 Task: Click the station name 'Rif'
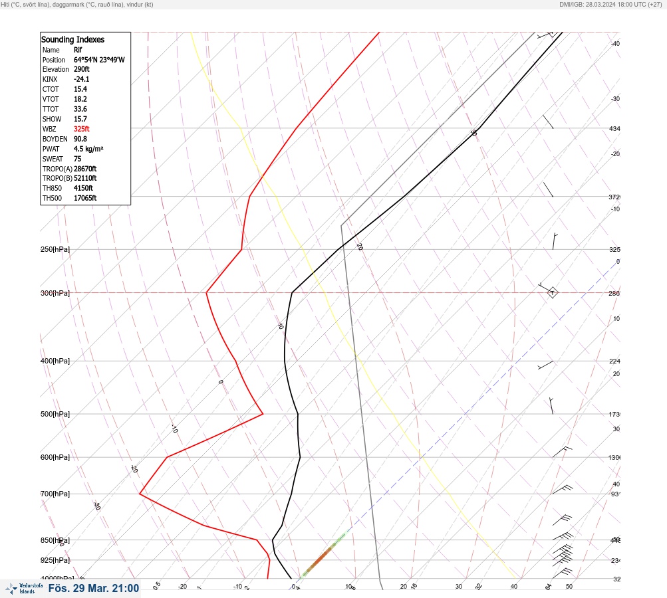[78, 50]
